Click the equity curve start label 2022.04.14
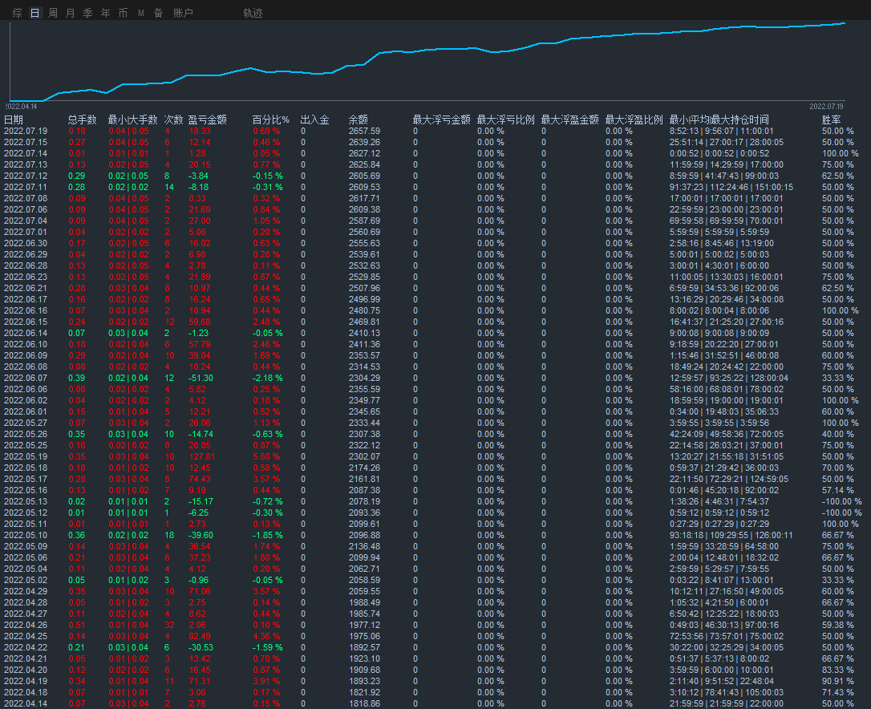The height and width of the screenshot is (709, 871). [21, 106]
